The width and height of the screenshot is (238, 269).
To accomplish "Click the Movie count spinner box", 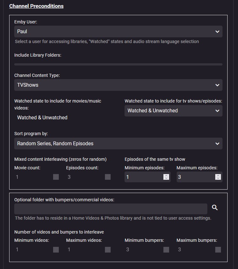I will [x=56, y=177].
